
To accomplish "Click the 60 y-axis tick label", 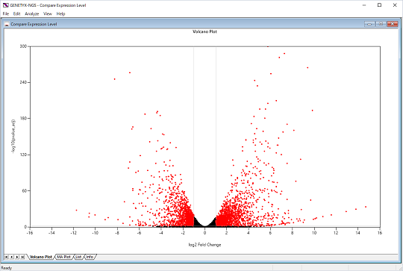I will 24,191.
